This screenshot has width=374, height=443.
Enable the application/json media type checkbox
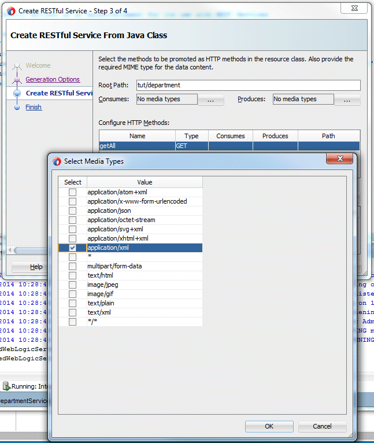tap(73, 211)
